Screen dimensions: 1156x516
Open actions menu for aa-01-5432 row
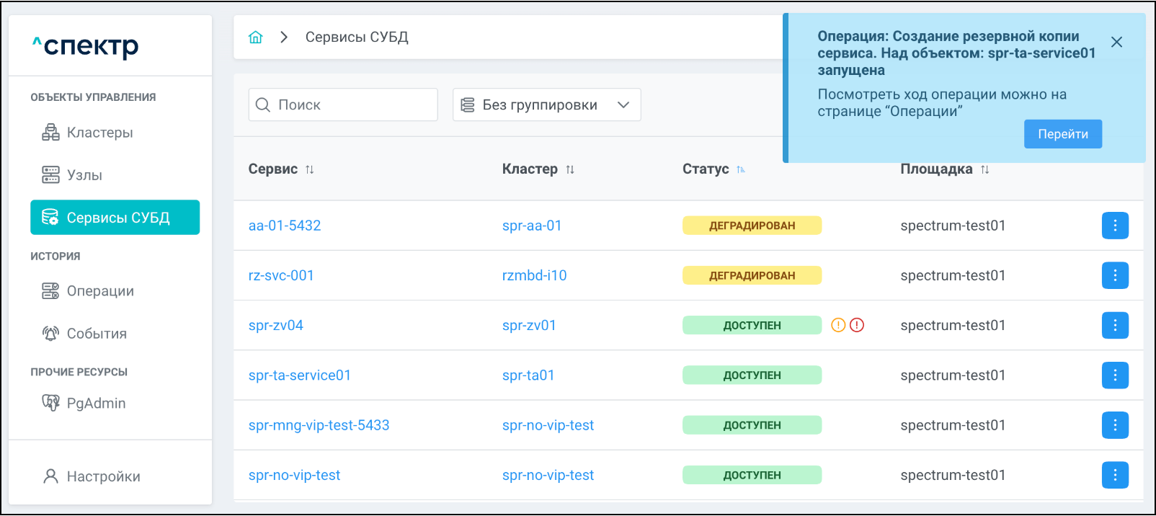click(x=1114, y=226)
